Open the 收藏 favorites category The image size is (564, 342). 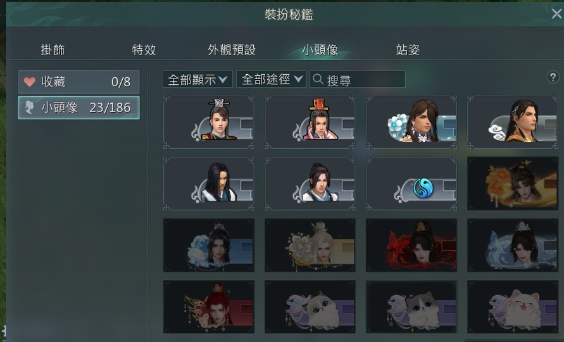point(78,82)
